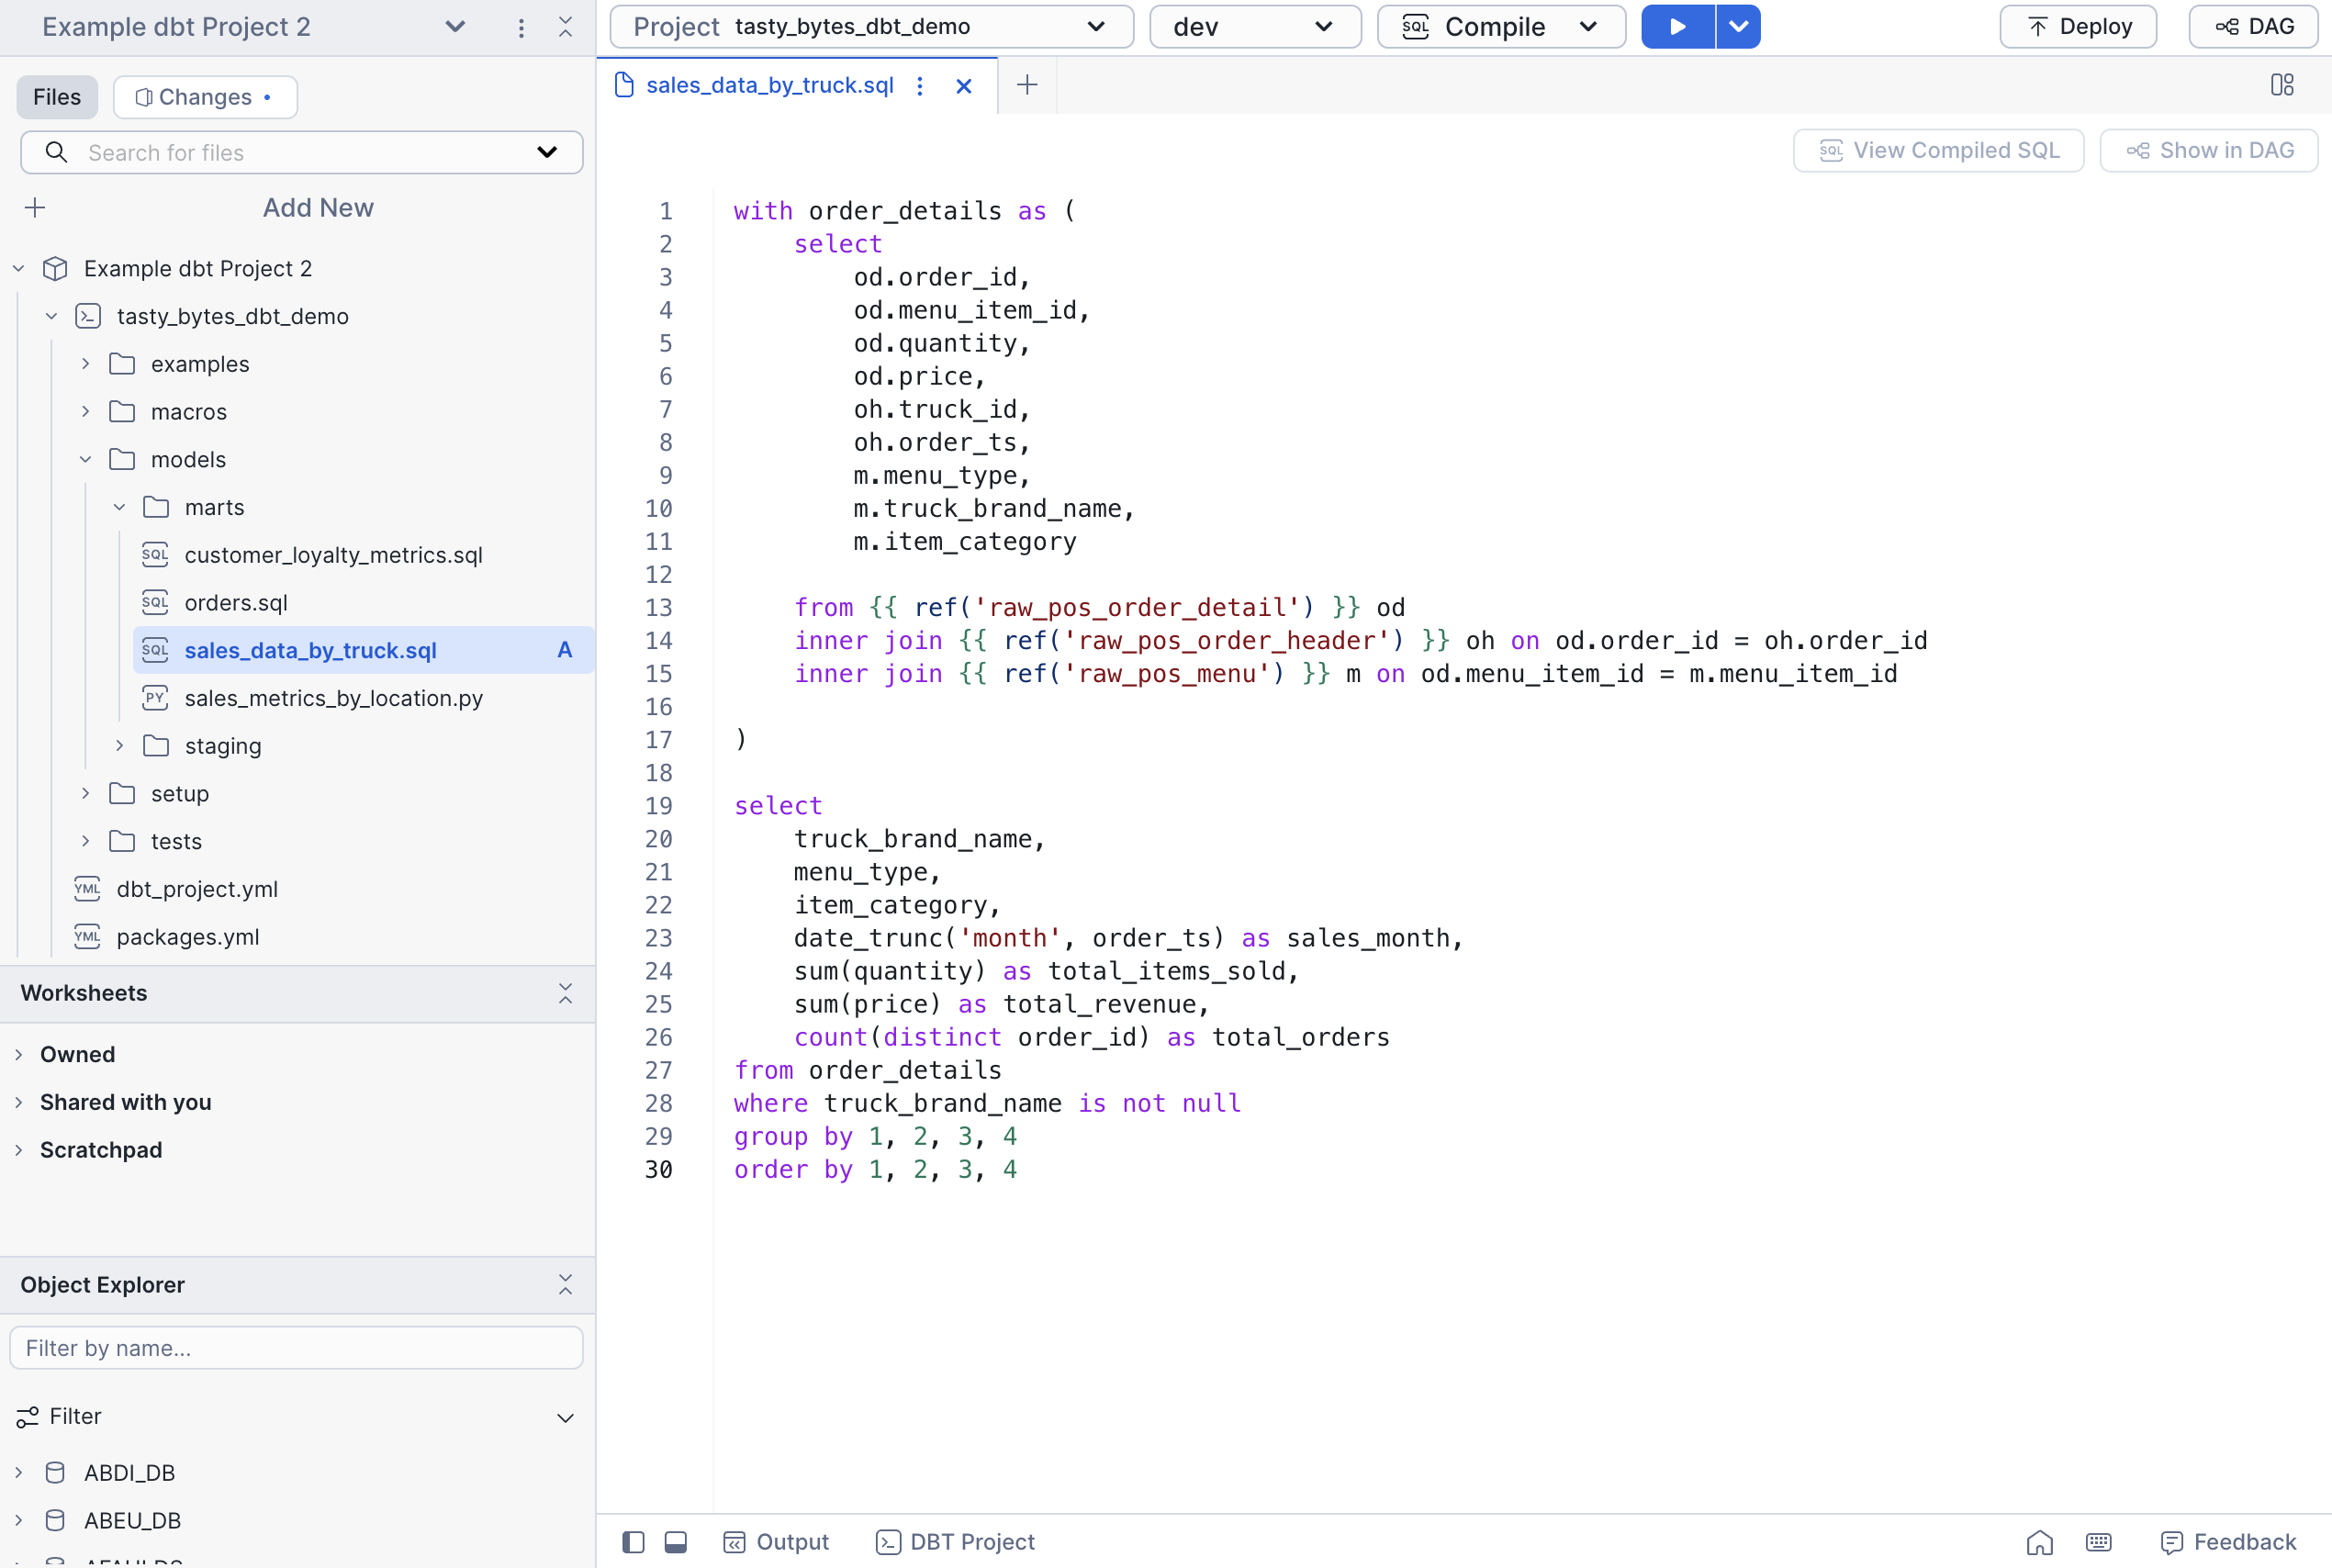Collapse the tasty_bytes_dbt_demo project node
The width and height of the screenshot is (2332, 1568).
[52, 317]
